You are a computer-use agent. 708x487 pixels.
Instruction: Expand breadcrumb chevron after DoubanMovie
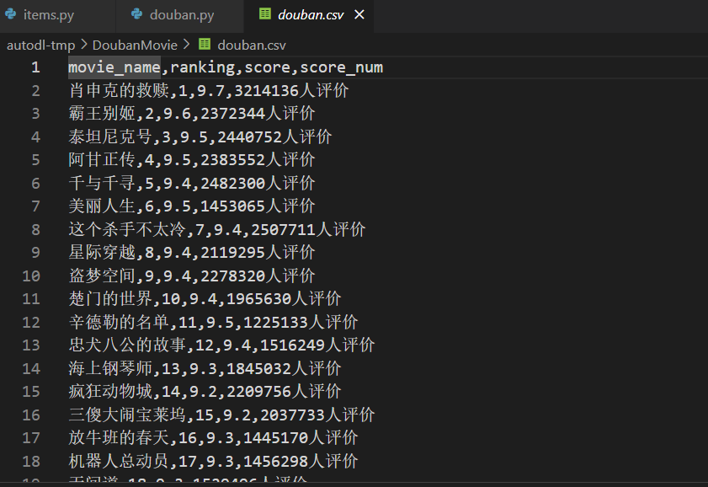[x=187, y=45]
